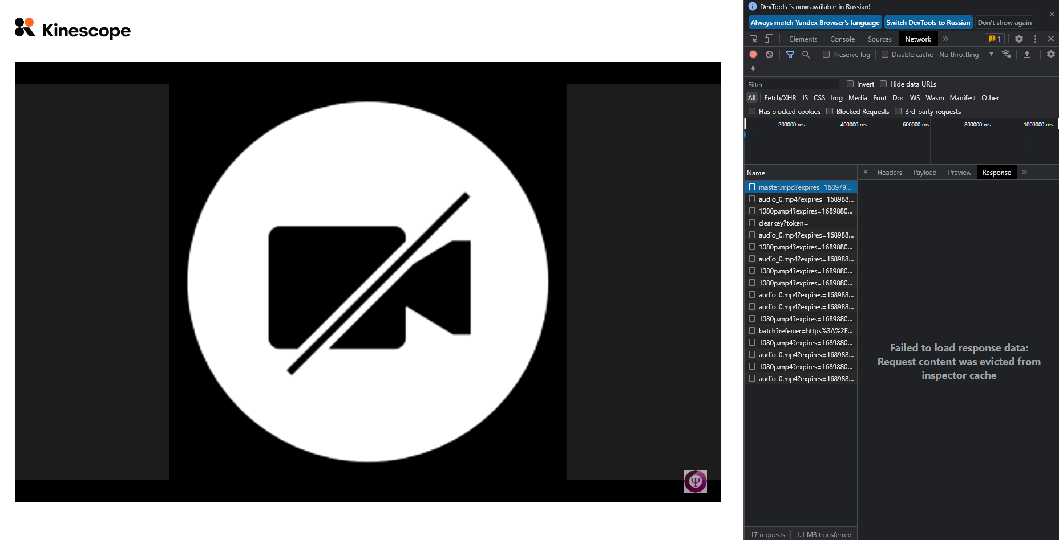
Task: Select the batch?referrer request row
Action: (801, 330)
